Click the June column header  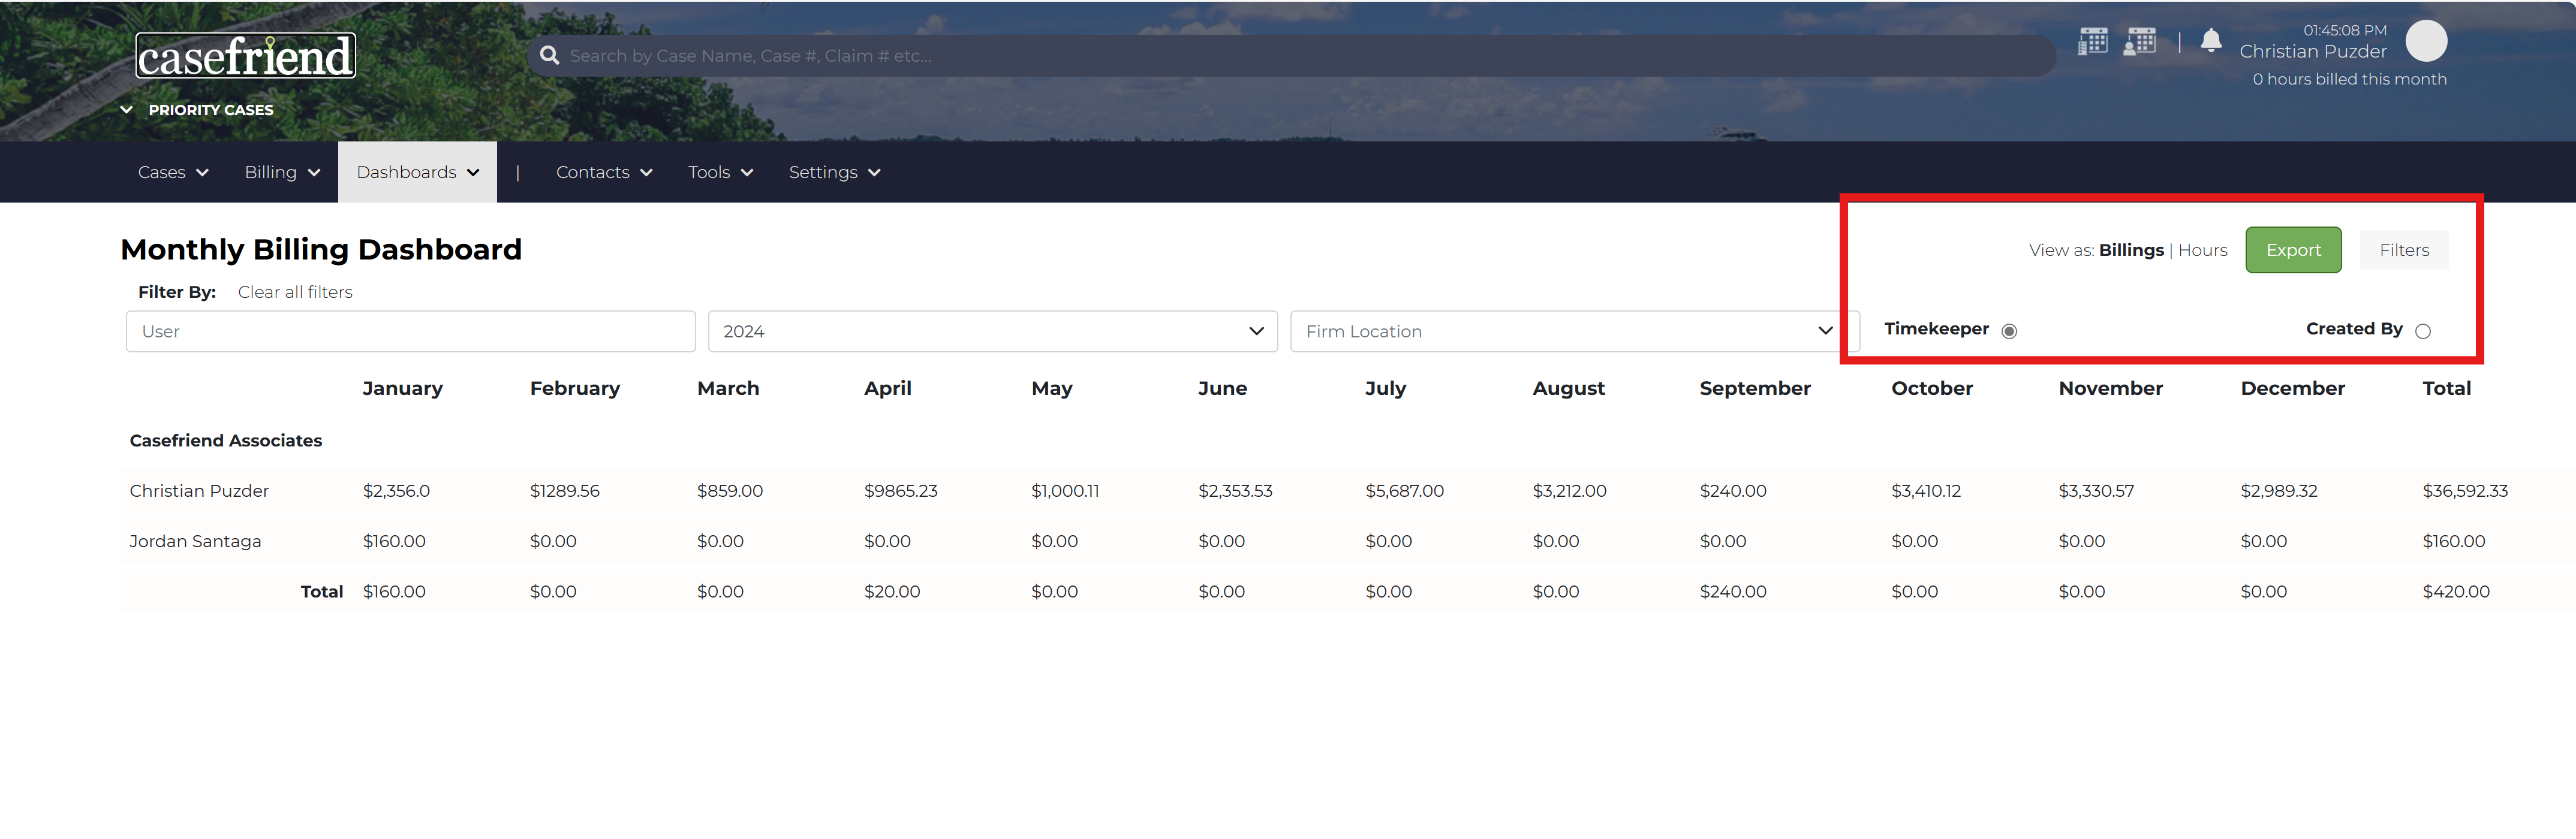pos(1222,388)
